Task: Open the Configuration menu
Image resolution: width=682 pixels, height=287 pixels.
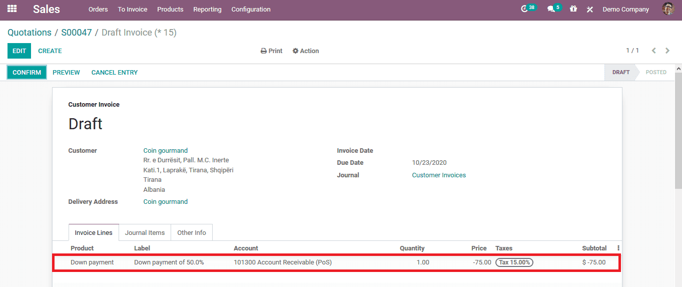Action: (251, 9)
